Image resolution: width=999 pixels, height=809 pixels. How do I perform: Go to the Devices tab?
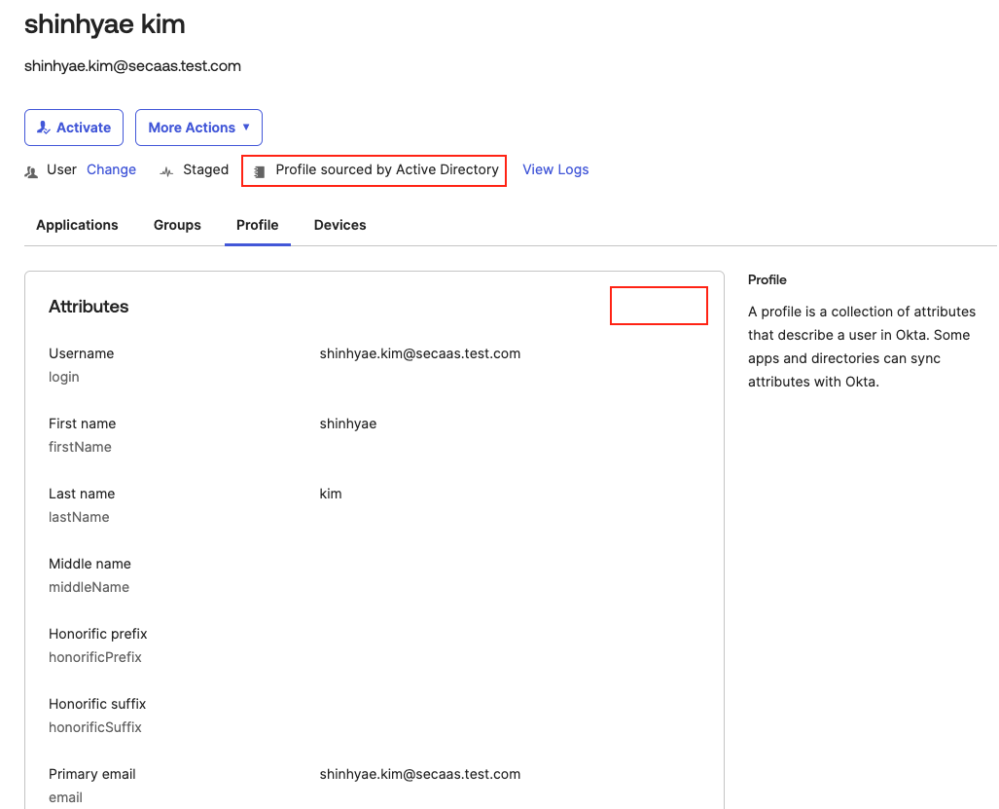[x=339, y=225]
